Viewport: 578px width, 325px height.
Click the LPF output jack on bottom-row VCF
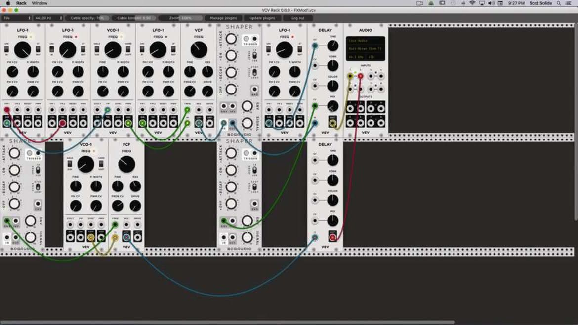(126, 237)
